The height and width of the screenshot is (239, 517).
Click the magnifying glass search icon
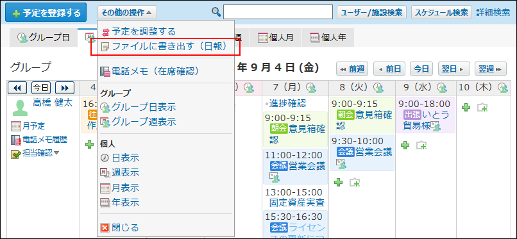[216, 12]
